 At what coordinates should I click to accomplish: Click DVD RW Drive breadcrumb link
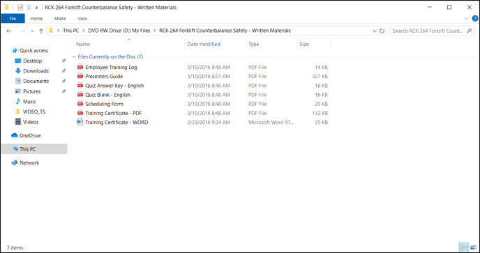pyautogui.click(x=119, y=31)
